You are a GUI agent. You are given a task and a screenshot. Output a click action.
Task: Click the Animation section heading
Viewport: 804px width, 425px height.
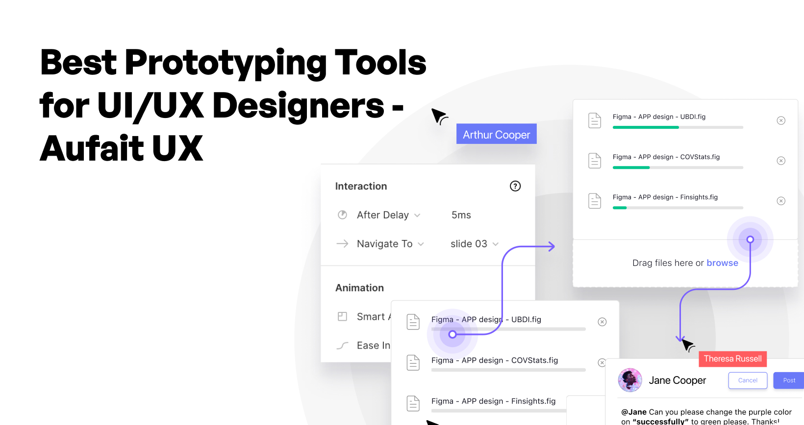[359, 288]
